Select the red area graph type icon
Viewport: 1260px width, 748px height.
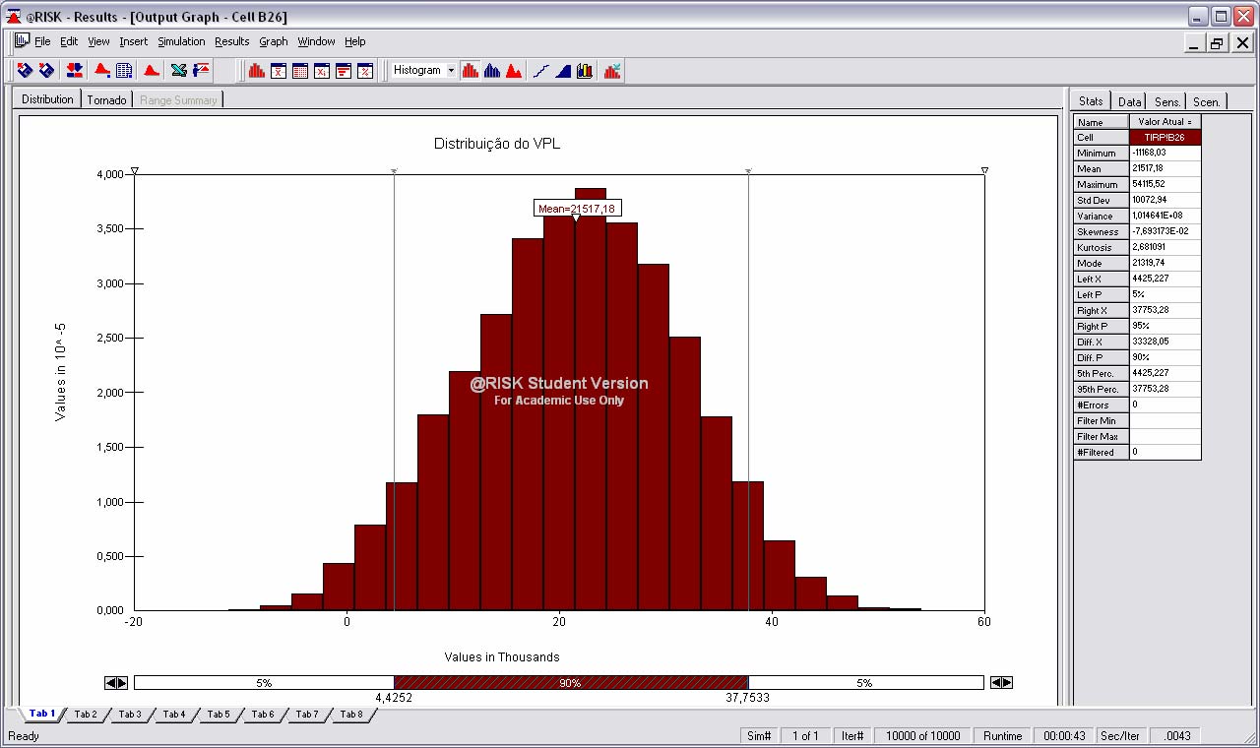tap(514, 70)
